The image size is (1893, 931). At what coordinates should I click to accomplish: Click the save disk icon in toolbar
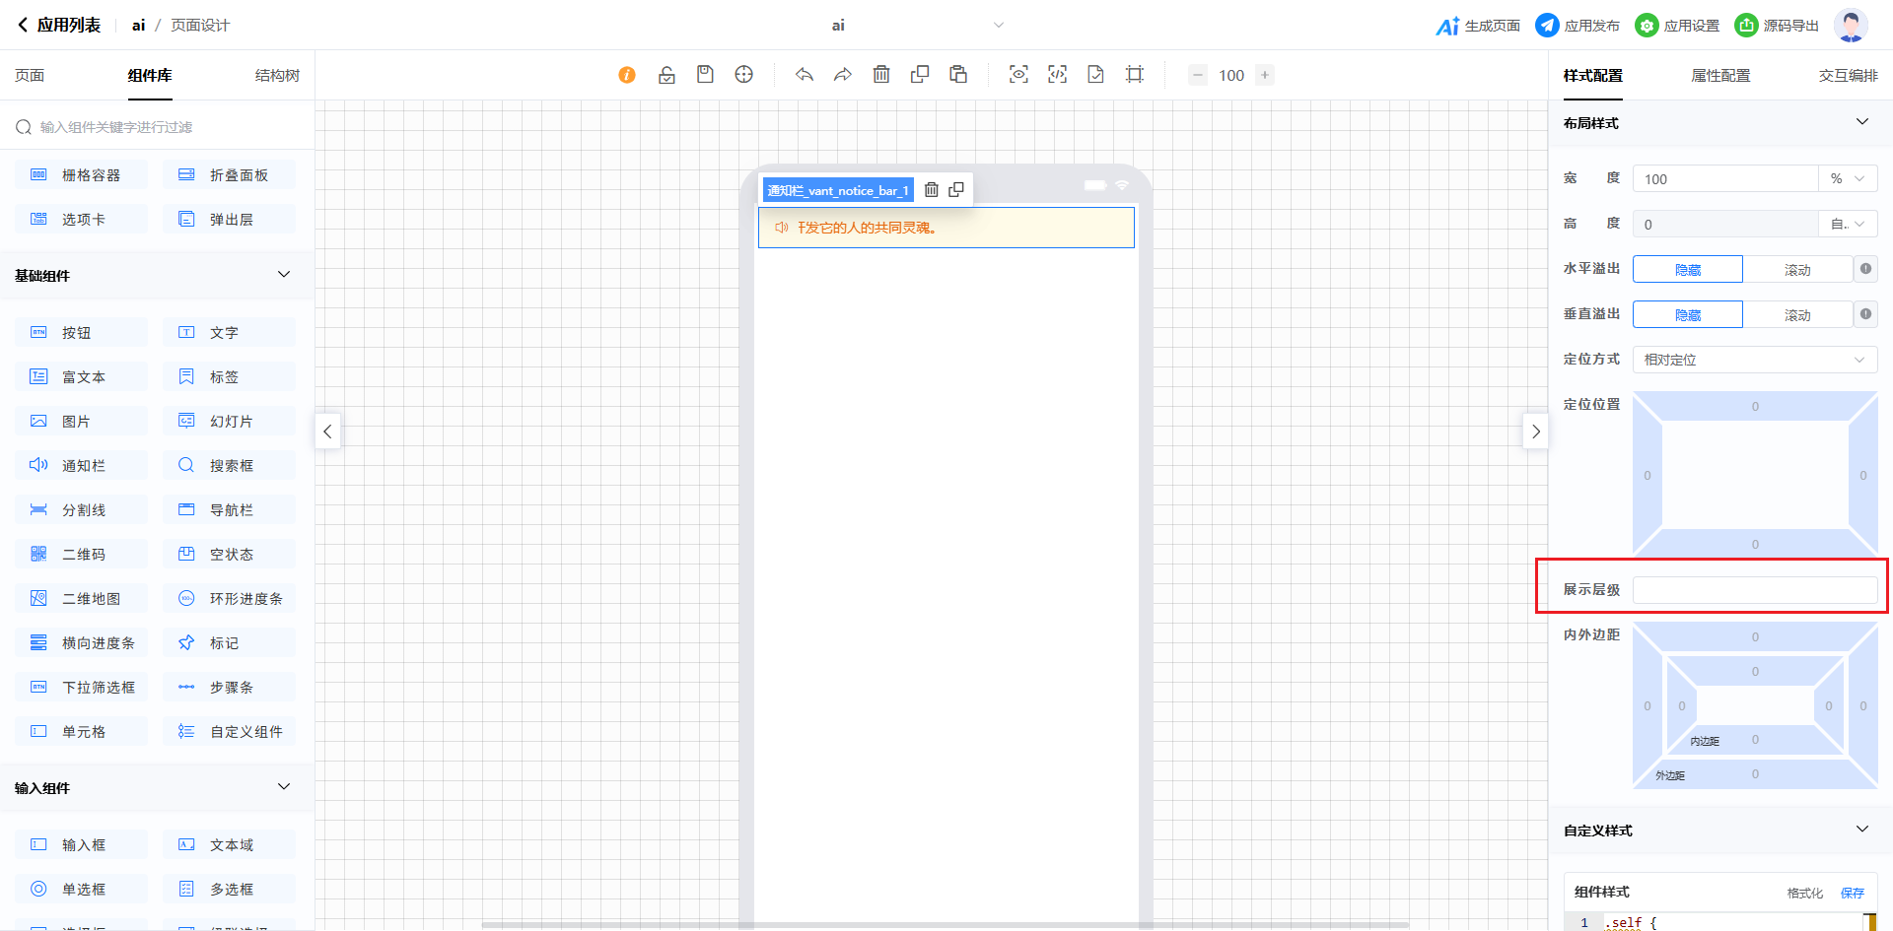coord(705,75)
